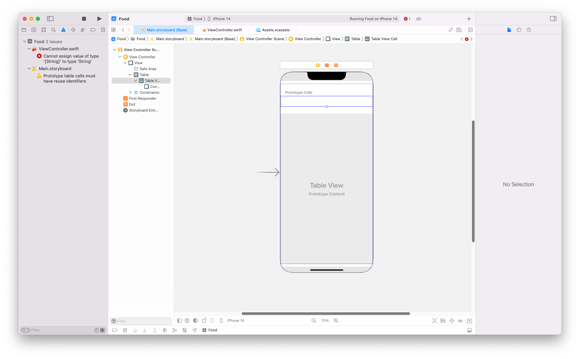Screen dimensions: 580x359
Task: Click the canvas horizontal scrollbar
Action: coord(326,314)
